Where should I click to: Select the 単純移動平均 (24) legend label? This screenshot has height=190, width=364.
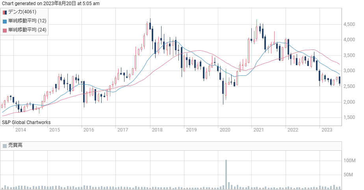[28, 30]
